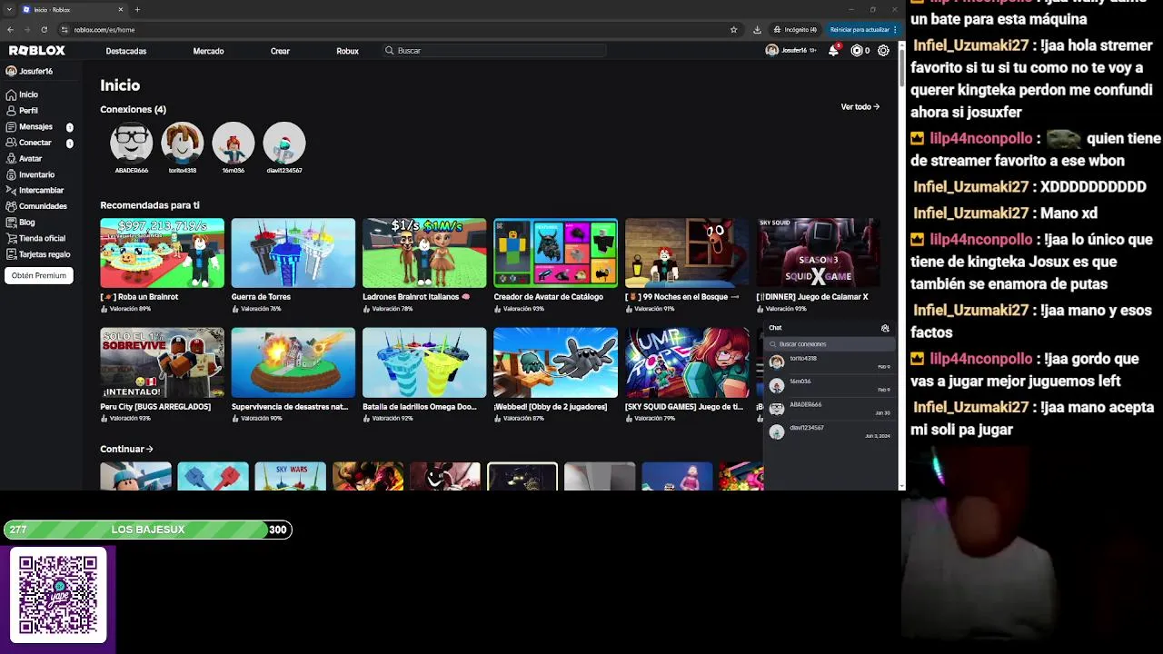Open a new browser tab

[x=137, y=9]
